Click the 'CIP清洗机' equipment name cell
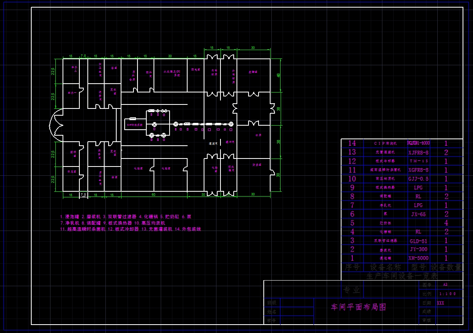The width and height of the screenshot is (473, 333). (385, 144)
